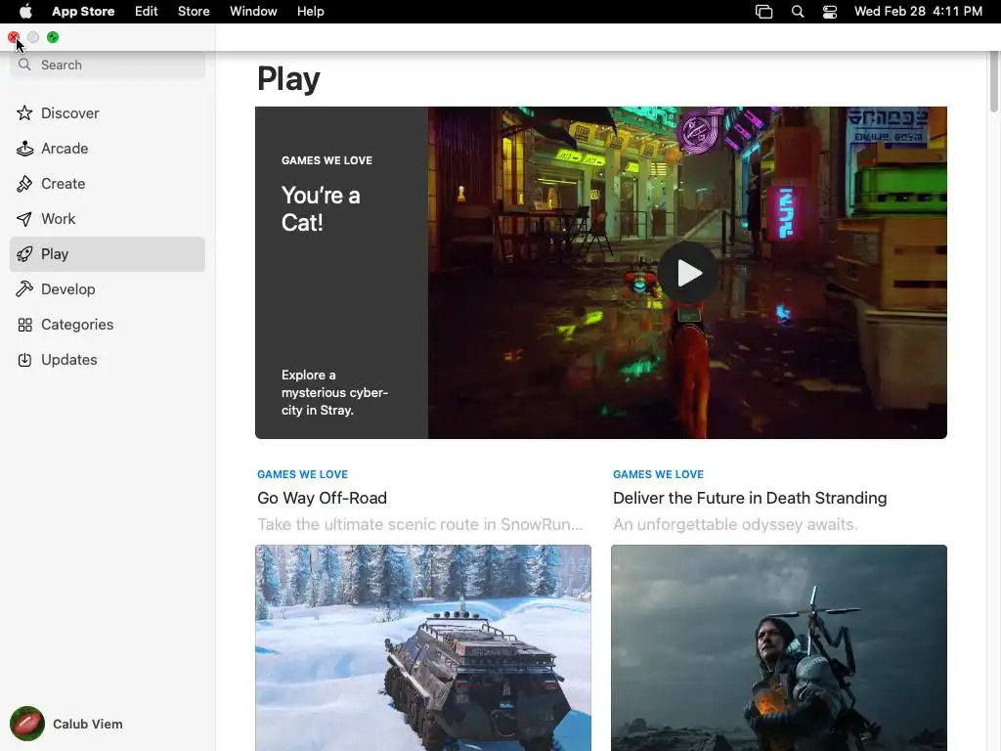The image size is (1001, 751).
Task: Click the Categories grid icon
Action: click(24, 325)
